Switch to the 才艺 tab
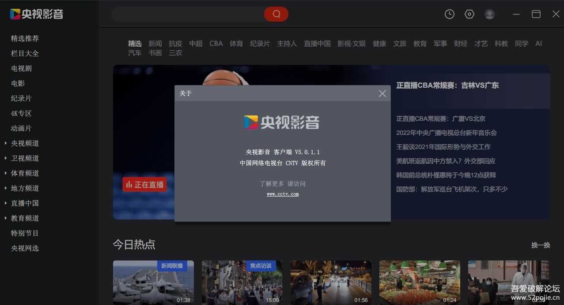This screenshot has height=305, width=564. click(x=481, y=44)
